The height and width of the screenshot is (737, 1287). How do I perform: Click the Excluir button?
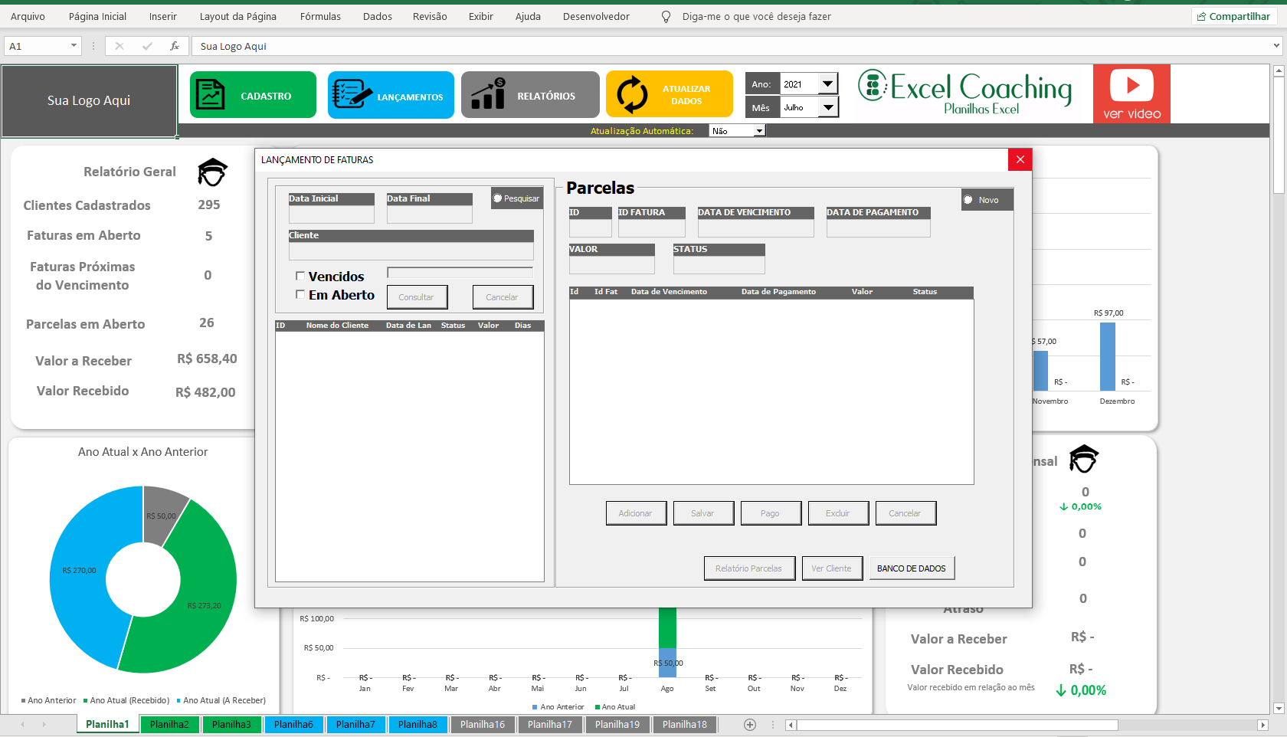click(x=838, y=513)
